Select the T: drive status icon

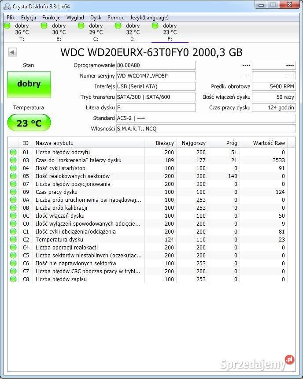pos(7,26)
